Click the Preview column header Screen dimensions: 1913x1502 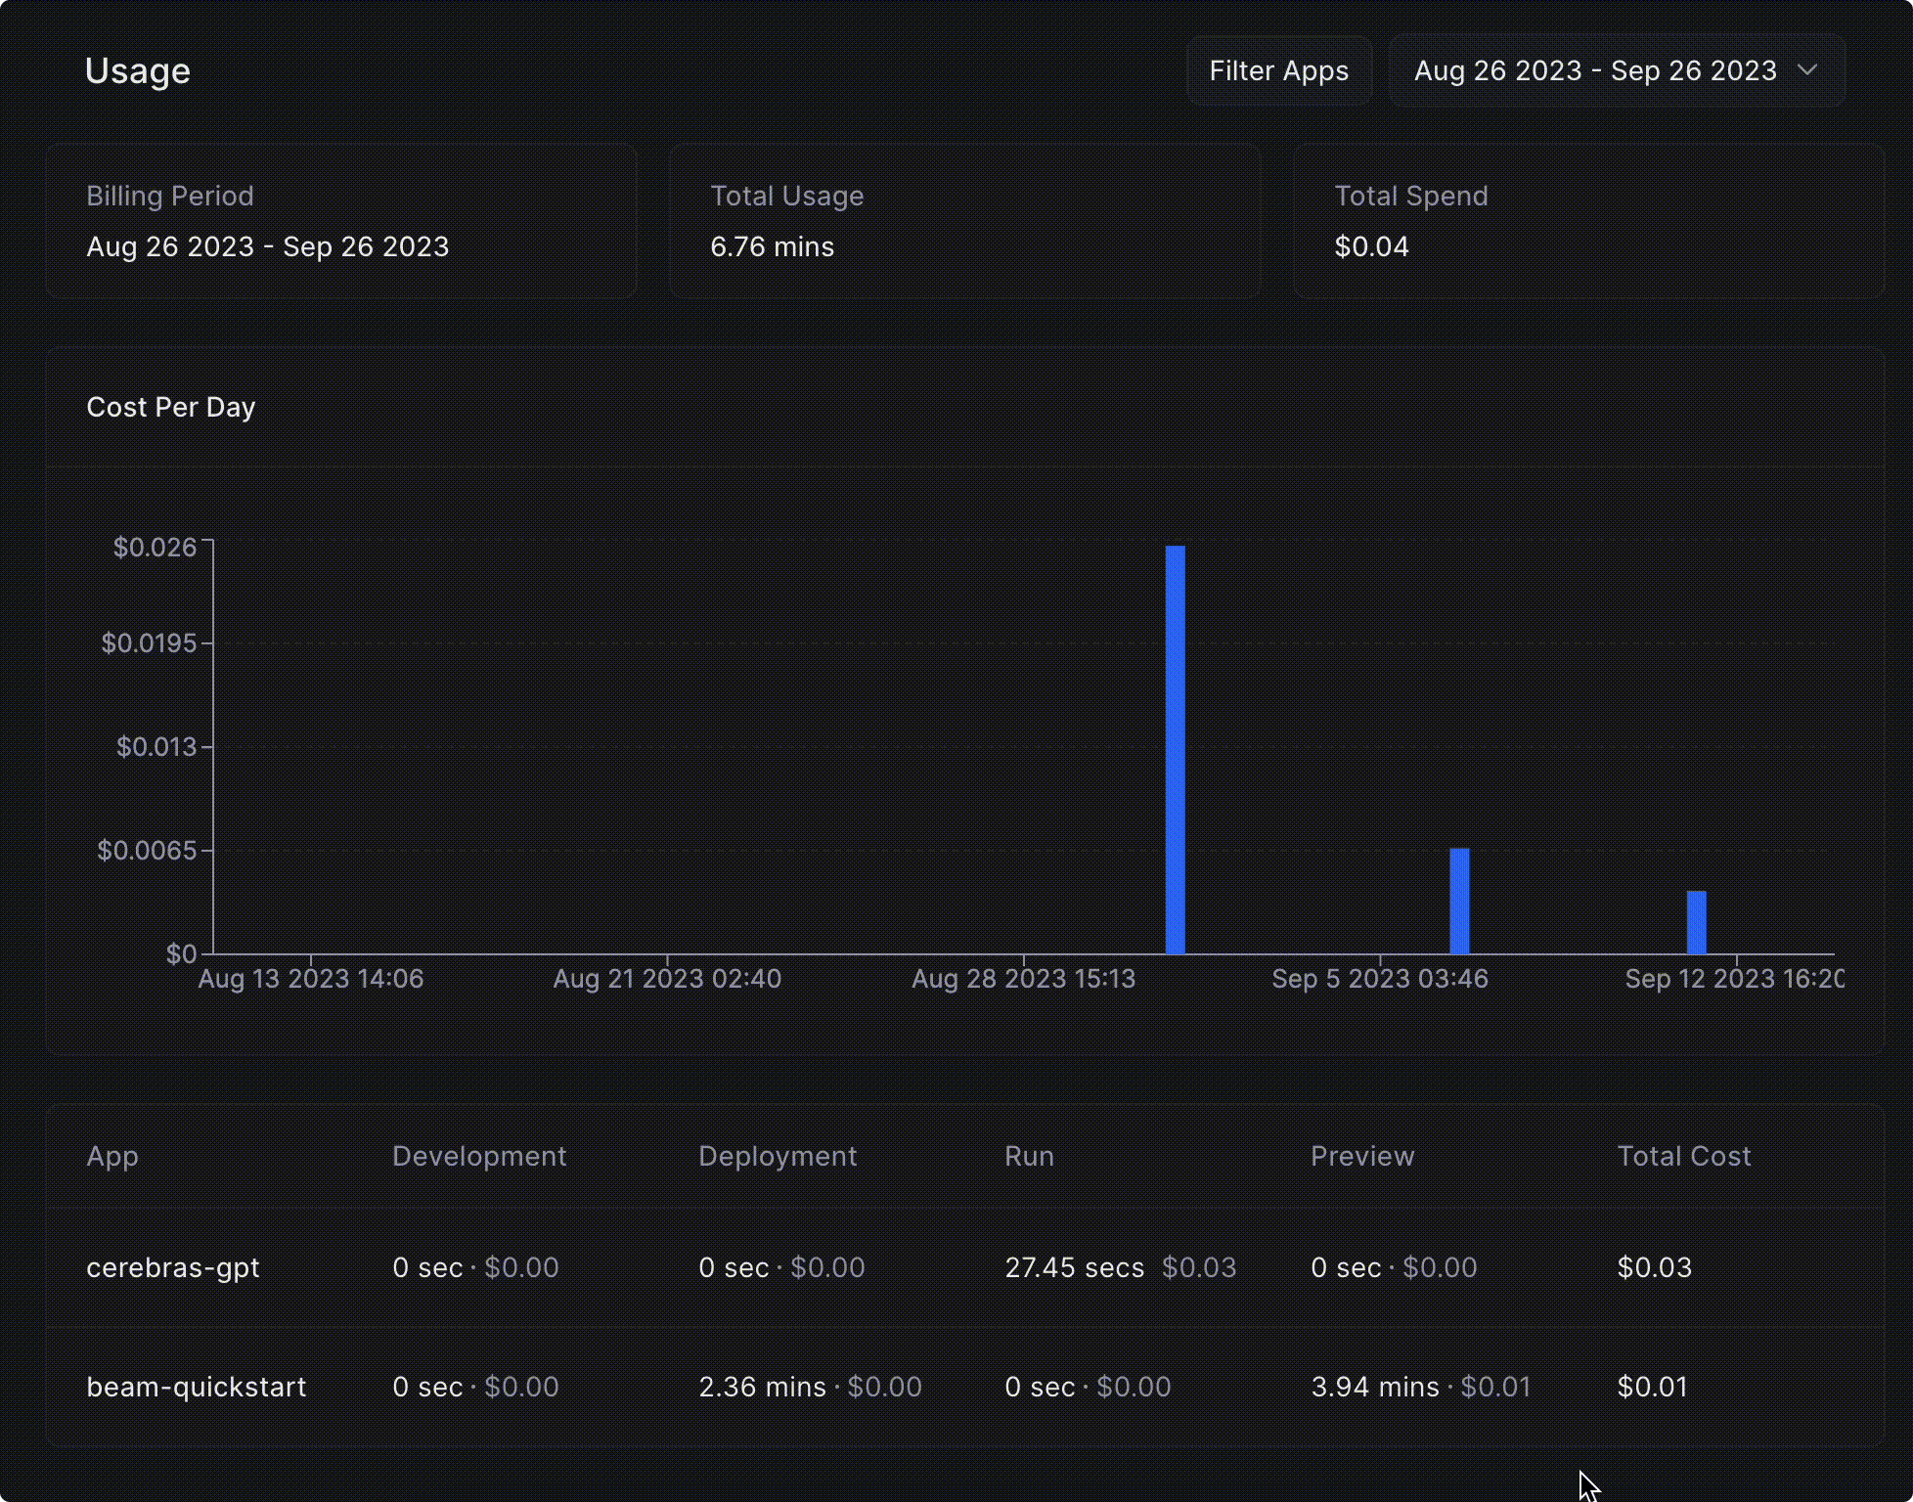[1362, 1156]
